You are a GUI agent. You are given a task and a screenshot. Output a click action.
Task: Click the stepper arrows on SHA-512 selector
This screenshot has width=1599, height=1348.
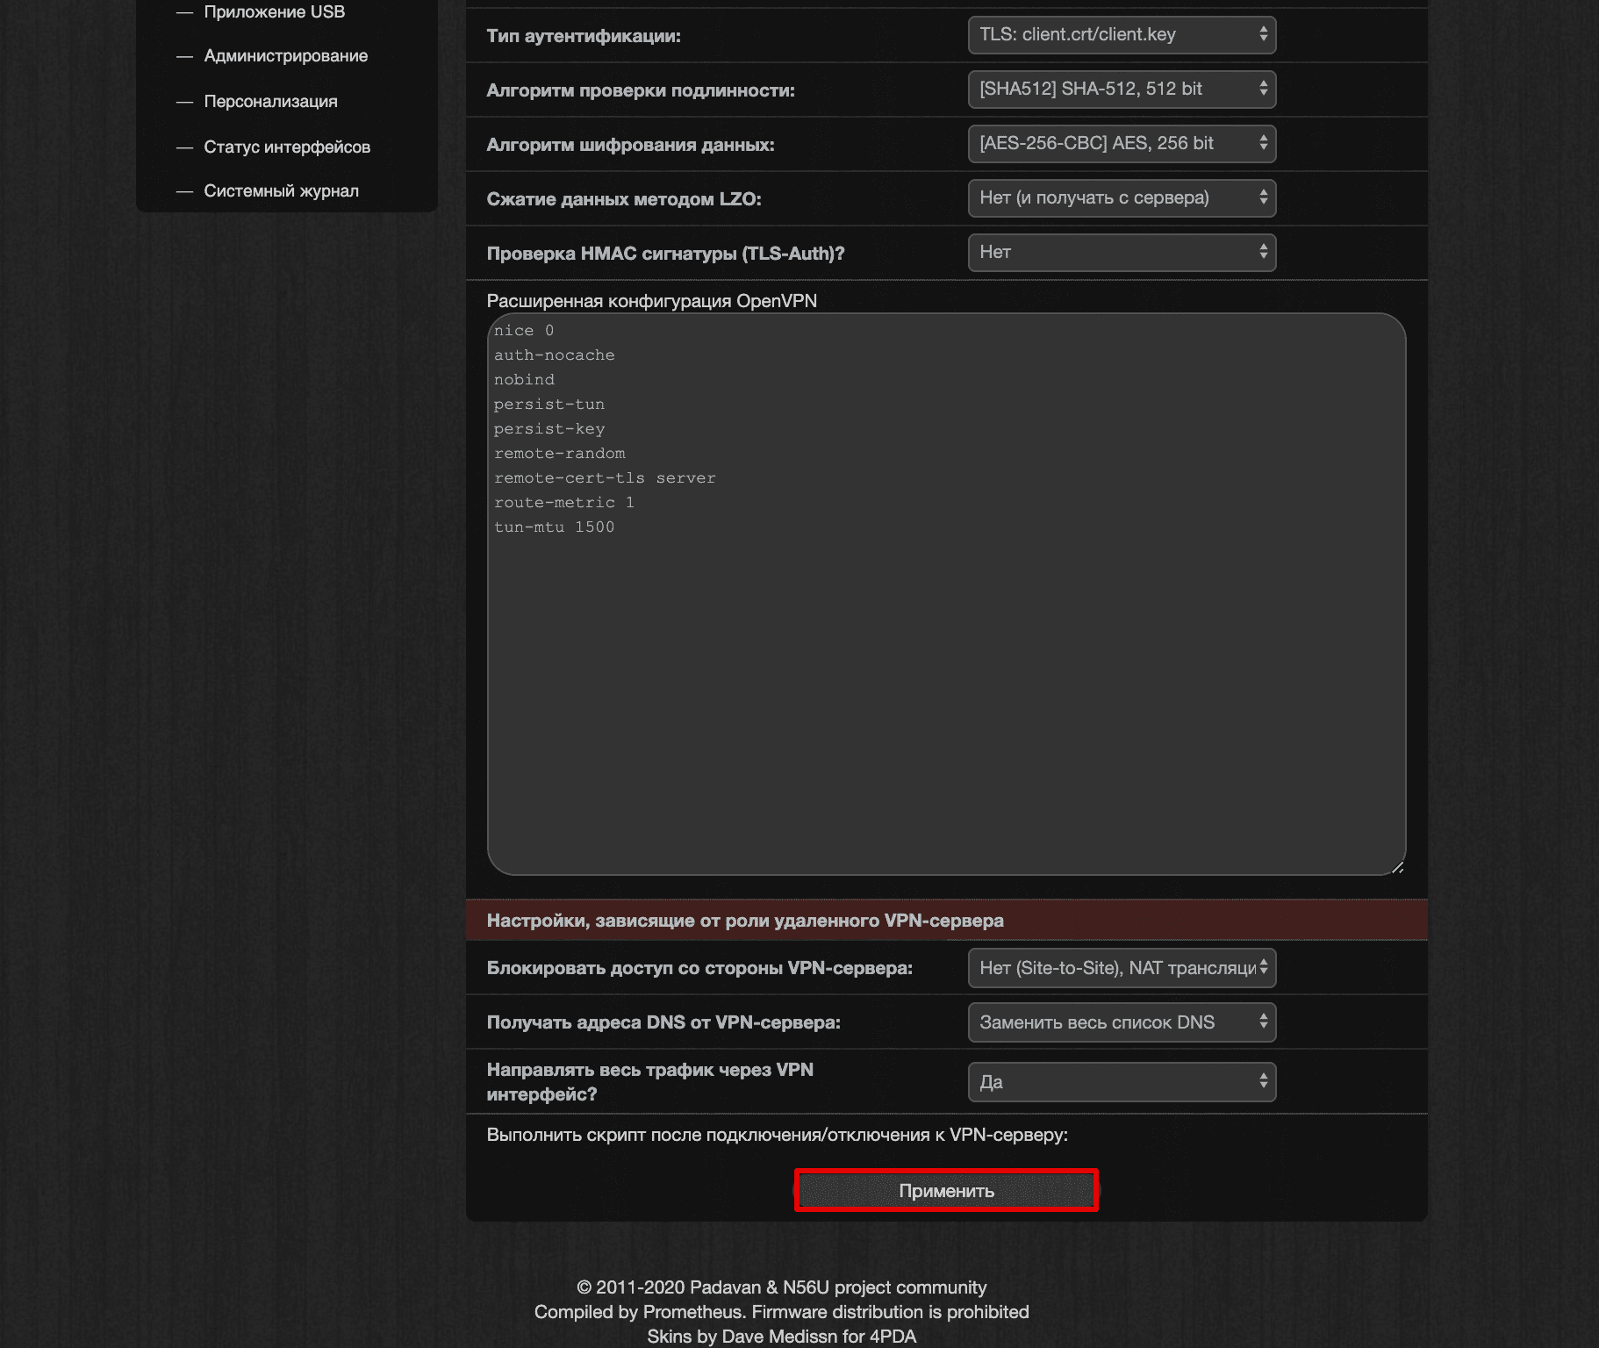pos(1264,89)
